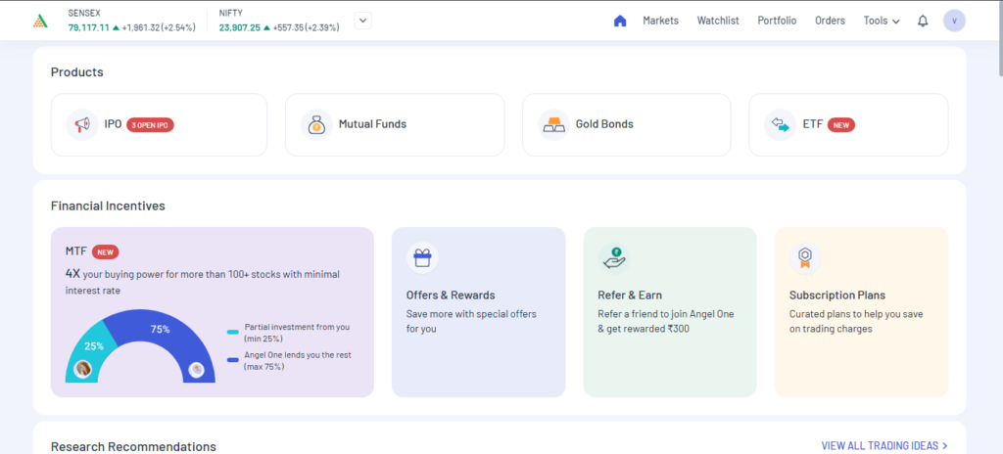Click the NIFTY value 23,907.25
This screenshot has height=454, width=1003.
click(x=240, y=27)
